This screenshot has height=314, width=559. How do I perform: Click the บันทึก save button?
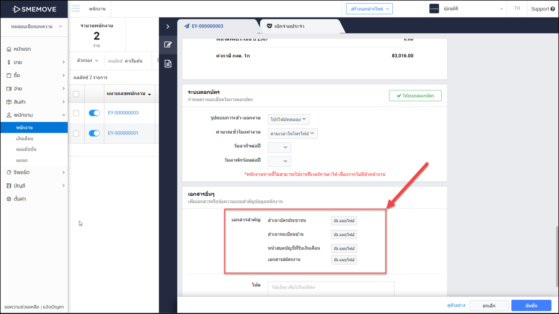point(531,306)
